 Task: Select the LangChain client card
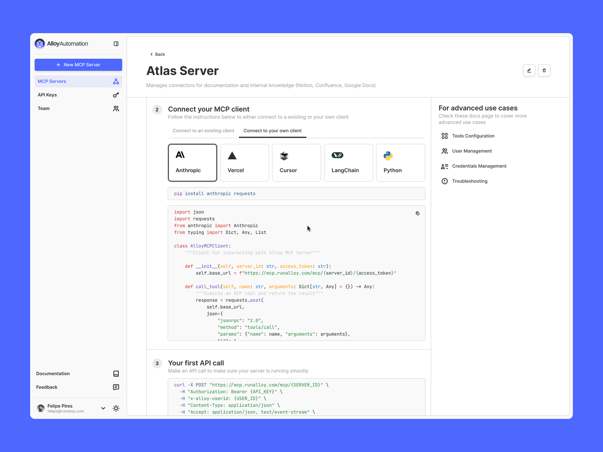pos(349,163)
